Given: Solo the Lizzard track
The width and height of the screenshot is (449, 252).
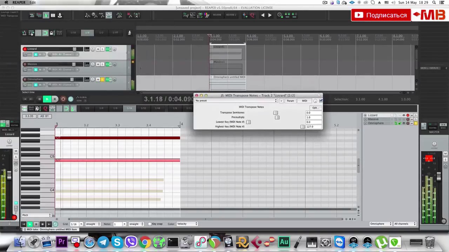Looking at the screenshot, I should 102,49.
